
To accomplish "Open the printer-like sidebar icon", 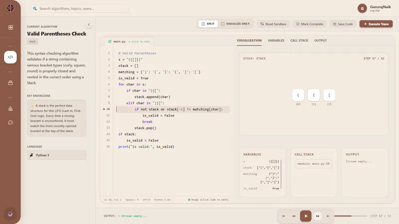I will point(10,83).
